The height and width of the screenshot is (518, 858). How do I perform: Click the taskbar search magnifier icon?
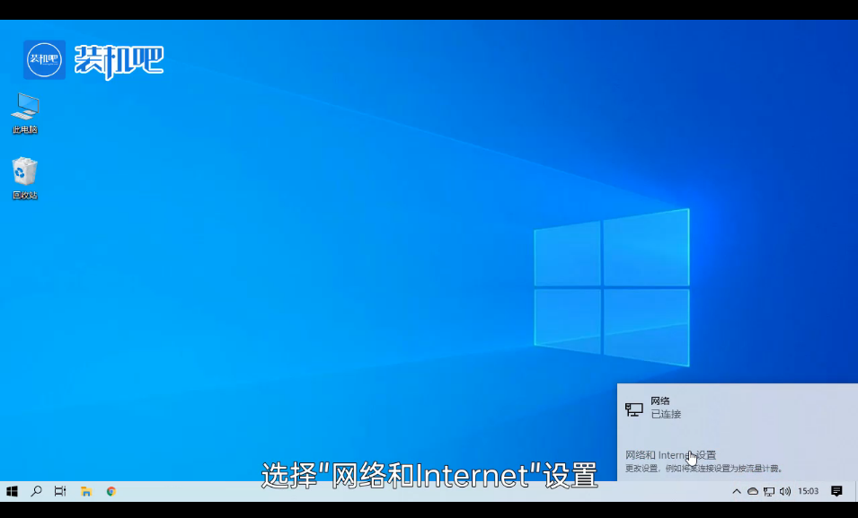[x=37, y=491]
